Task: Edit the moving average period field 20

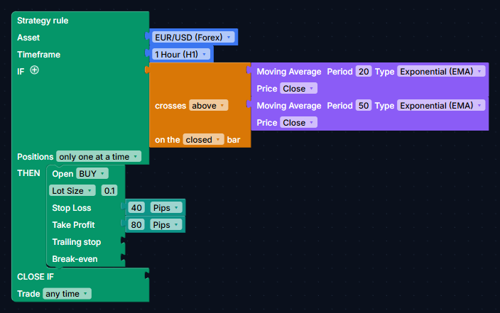Action: [x=364, y=72]
